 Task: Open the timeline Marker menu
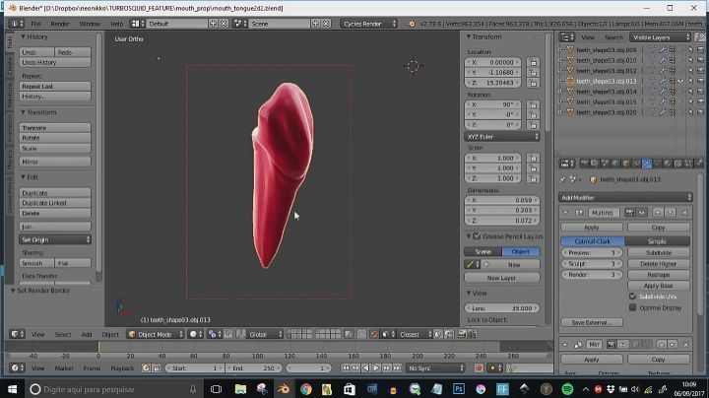click(x=64, y=368)
